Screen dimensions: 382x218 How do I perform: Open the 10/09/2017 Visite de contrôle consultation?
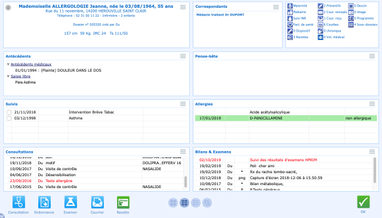coord(94,169)
